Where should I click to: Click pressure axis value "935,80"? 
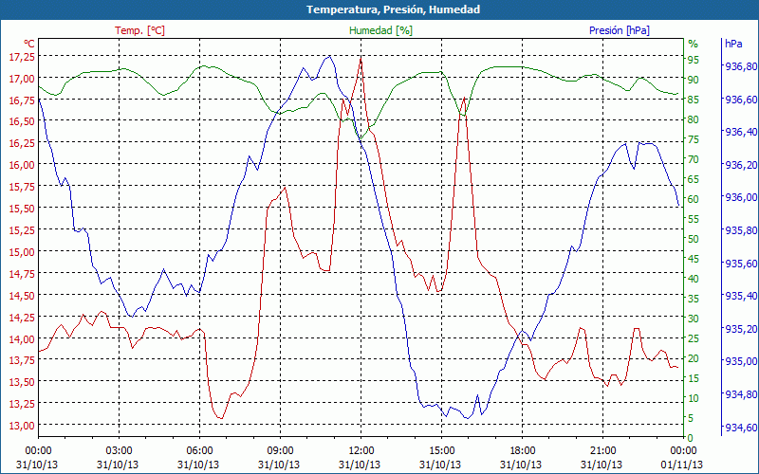tap(741, 230)
